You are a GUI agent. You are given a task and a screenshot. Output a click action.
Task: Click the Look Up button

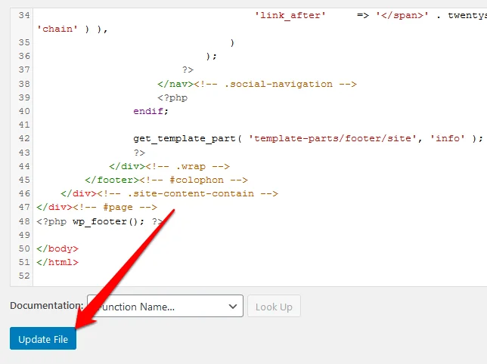(274, 306)
